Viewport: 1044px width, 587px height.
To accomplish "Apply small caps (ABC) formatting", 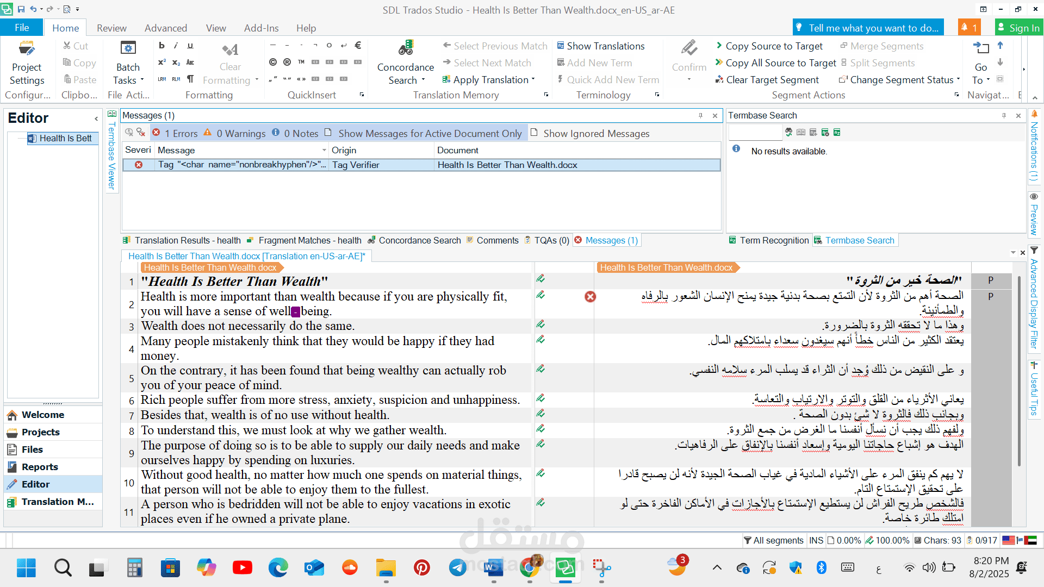I will [190, 63].
